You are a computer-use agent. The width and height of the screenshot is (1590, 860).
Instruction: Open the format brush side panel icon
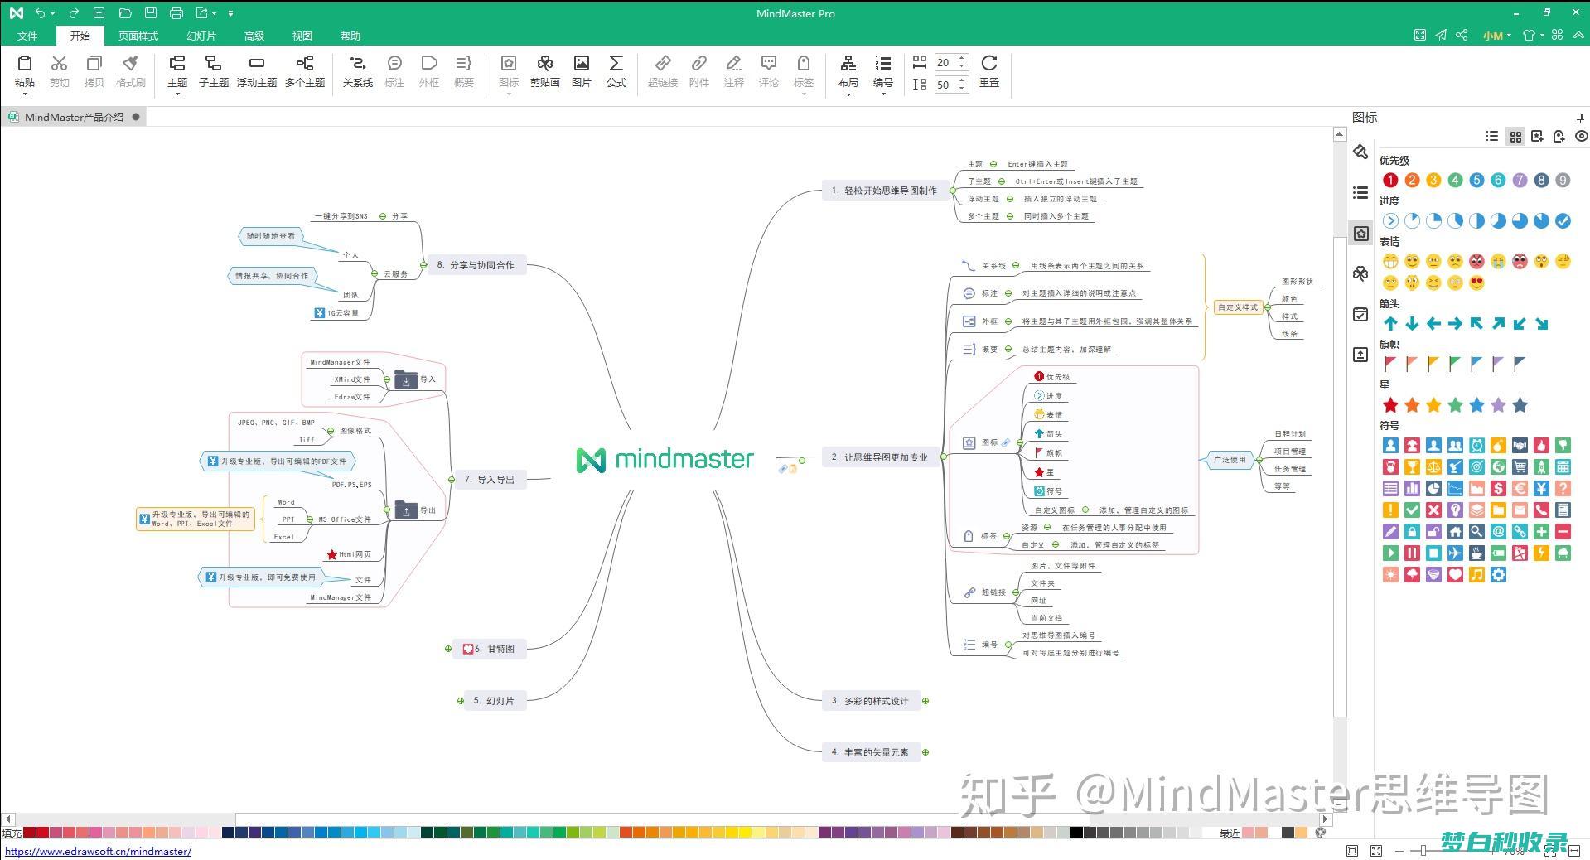click(1360, 152)
